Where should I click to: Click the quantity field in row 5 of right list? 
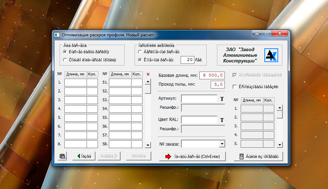269,144
